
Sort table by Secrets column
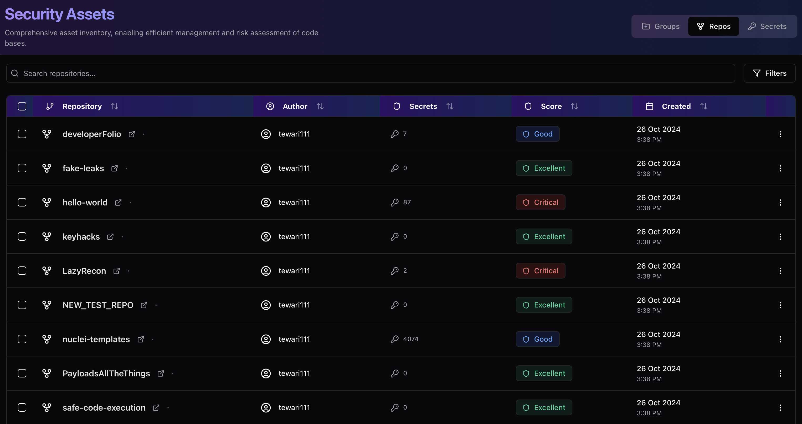pos(450,106)
